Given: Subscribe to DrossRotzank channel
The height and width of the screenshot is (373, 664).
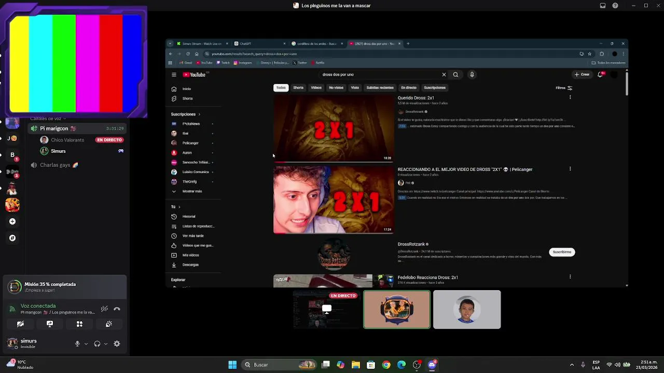Looking at the screenshot, I should (x=562, y=252).
